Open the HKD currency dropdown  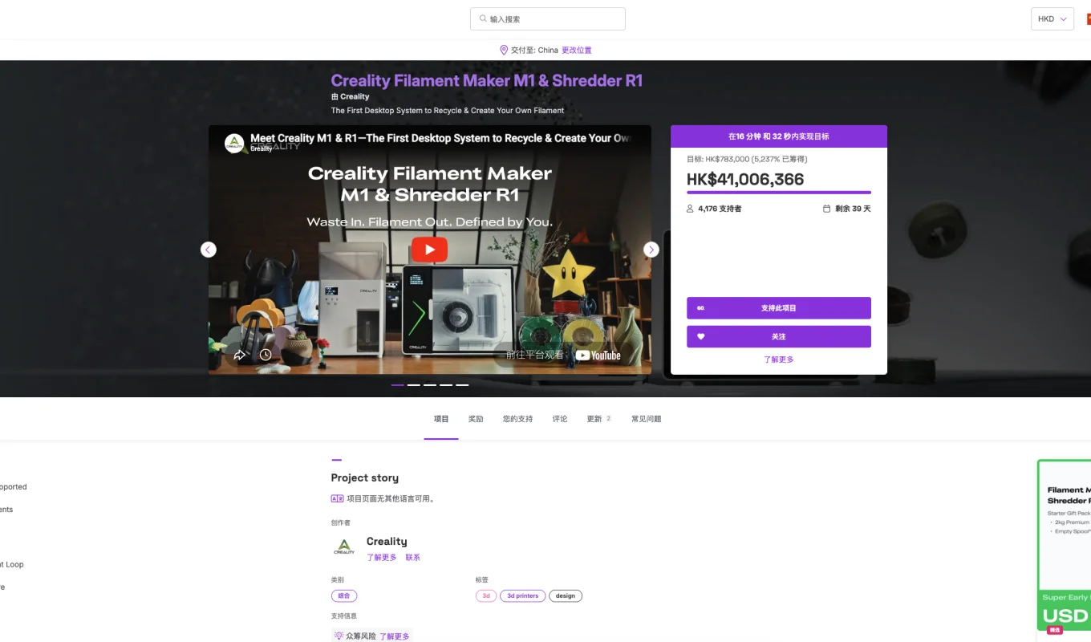(1052, 18)
